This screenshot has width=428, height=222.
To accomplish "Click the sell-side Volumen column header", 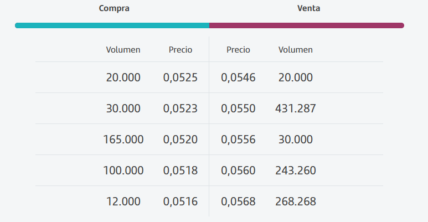I will point(296,50).
